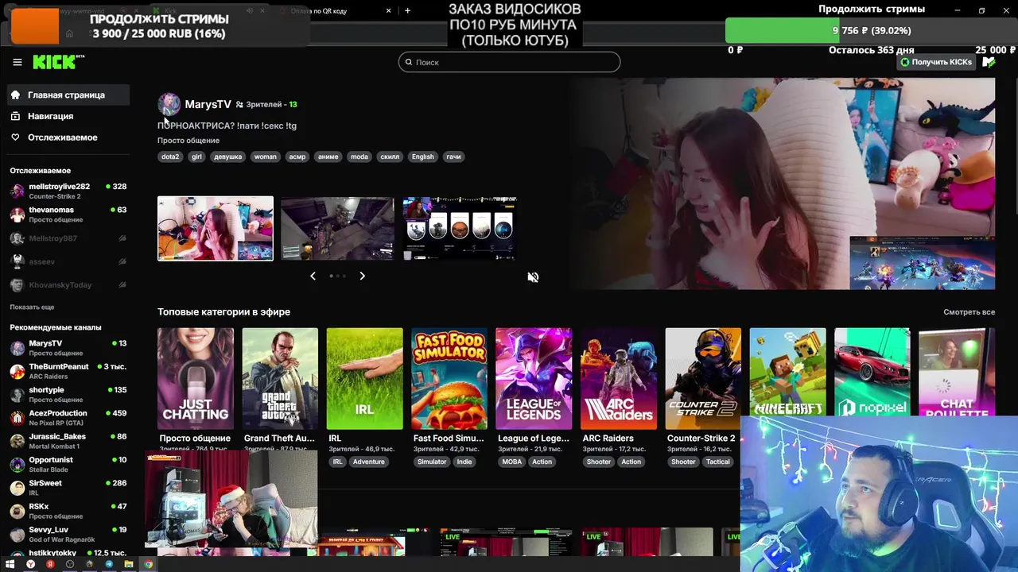Select the девушка tag
Viewport: 1018px width, 572px height.
pos(227,157)
